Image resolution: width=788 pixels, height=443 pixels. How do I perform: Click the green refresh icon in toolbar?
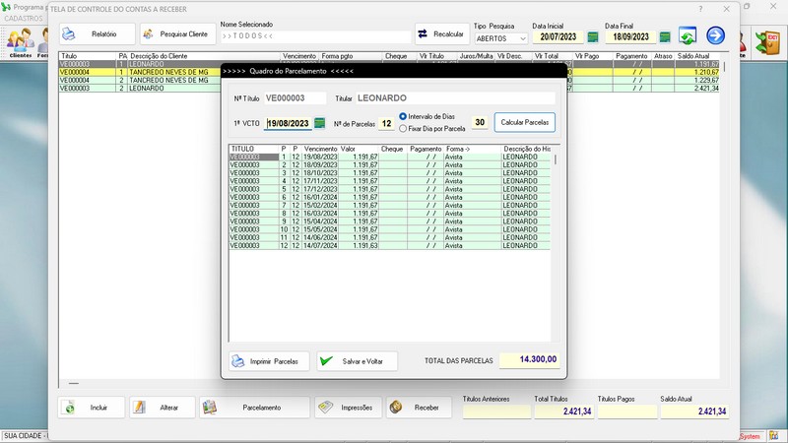pyautogui.click(x=688, y=36)
